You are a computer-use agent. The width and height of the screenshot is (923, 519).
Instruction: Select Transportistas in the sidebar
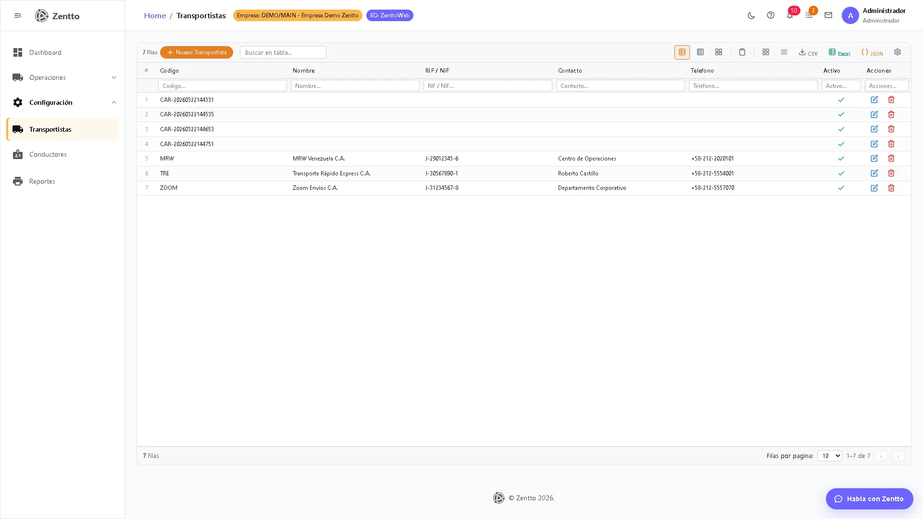[62, 129]
